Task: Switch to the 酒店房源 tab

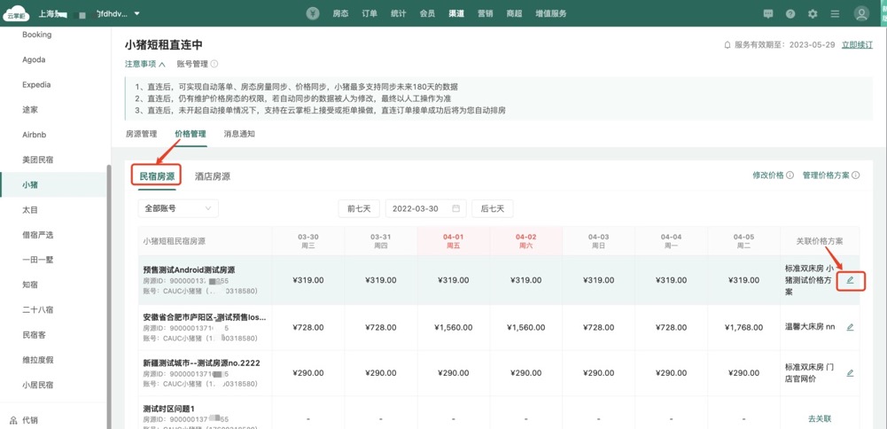Action: [213, 176]
